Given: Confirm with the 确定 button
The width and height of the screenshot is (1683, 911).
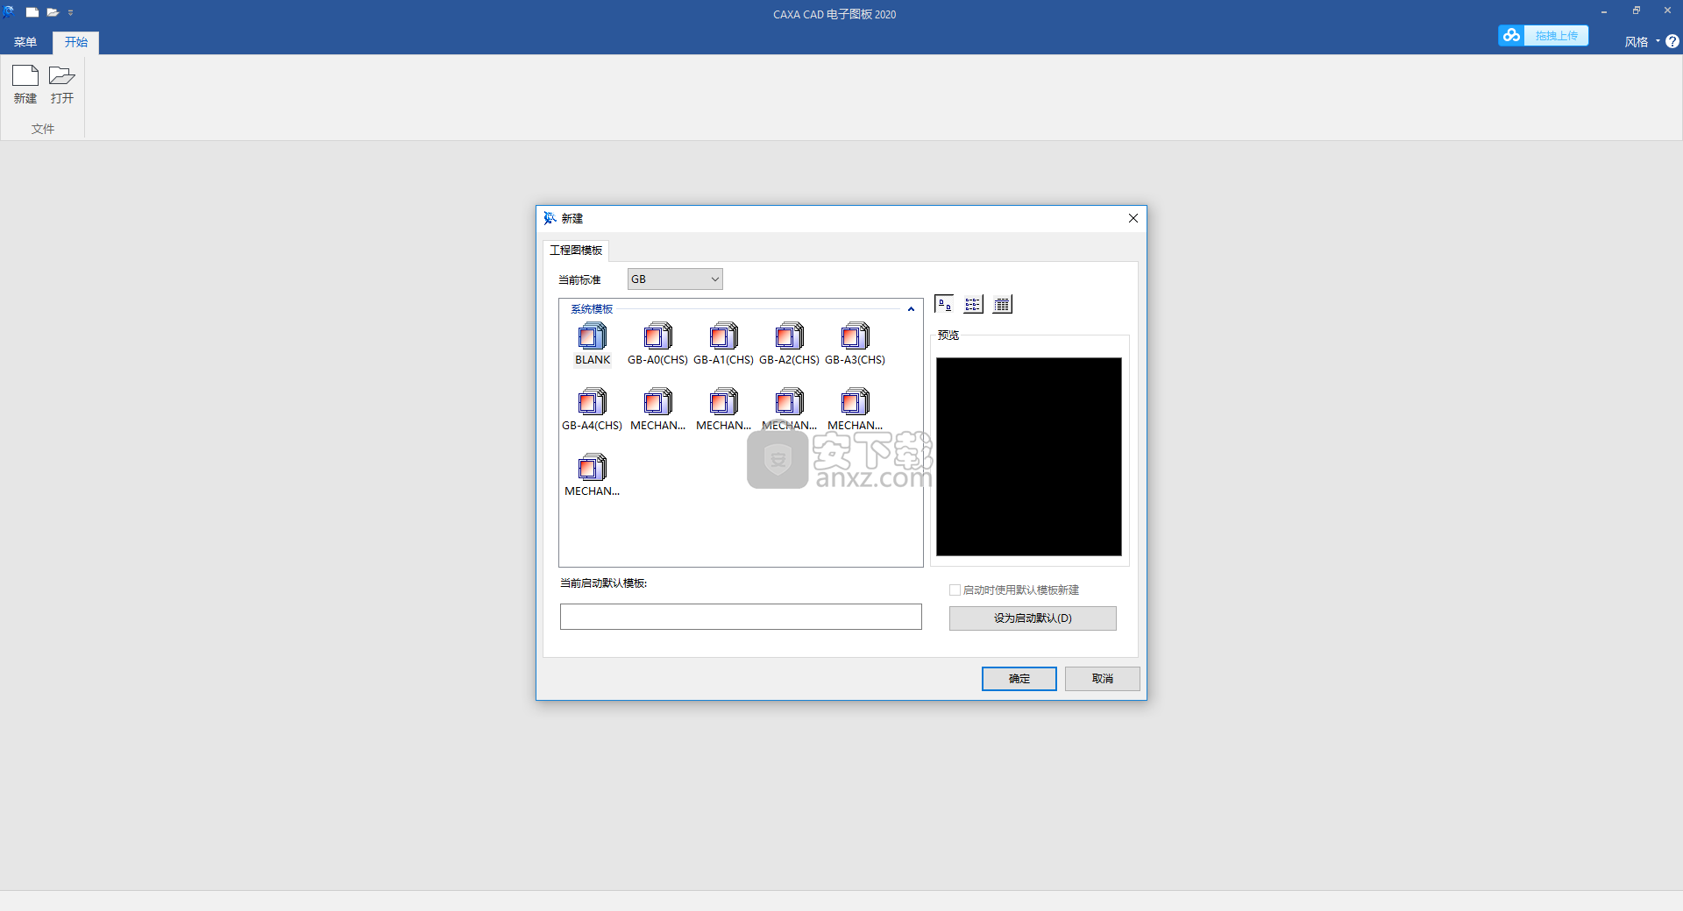Looking at the screenshot, I should 1019,679.
